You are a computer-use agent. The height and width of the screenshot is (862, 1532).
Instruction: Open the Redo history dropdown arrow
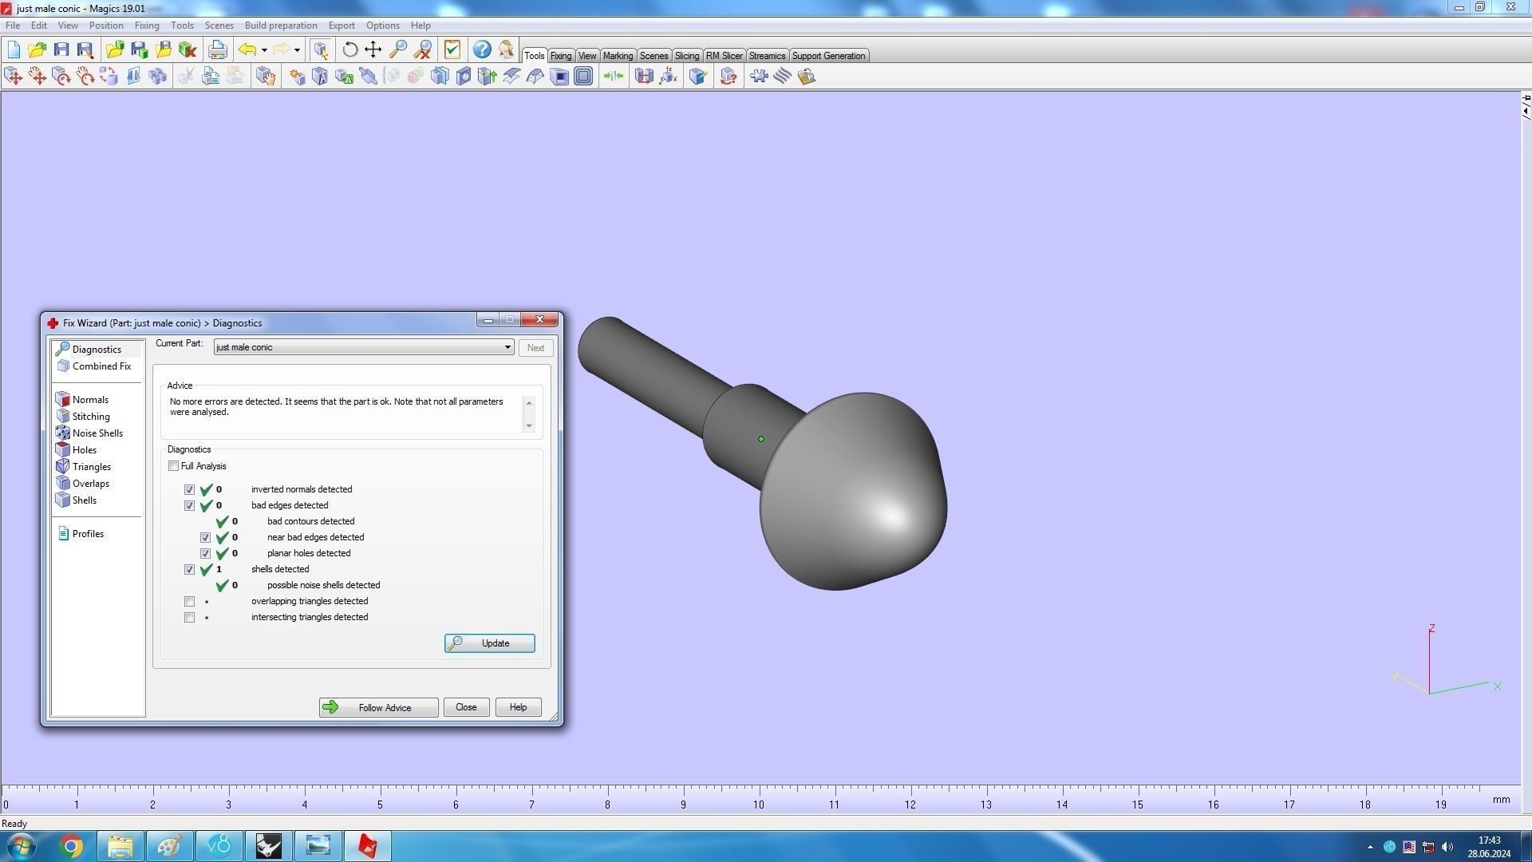pos(297,49)
